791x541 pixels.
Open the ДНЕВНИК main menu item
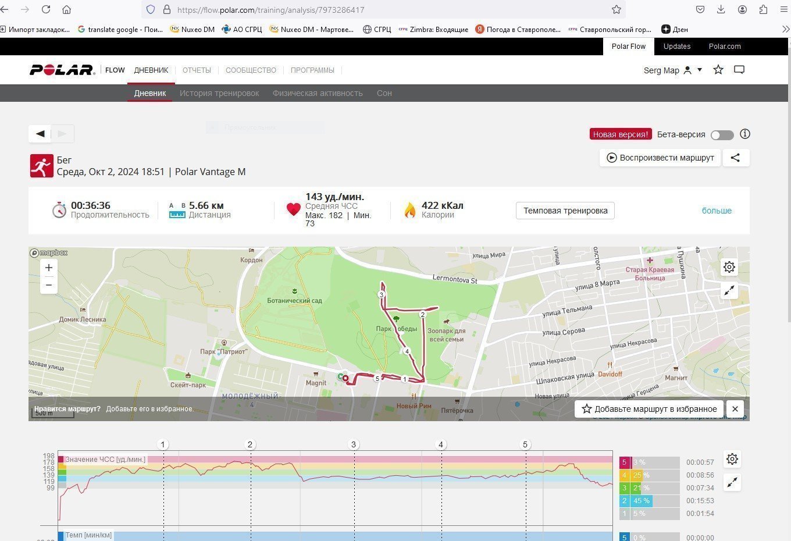(x=151, y=70)
